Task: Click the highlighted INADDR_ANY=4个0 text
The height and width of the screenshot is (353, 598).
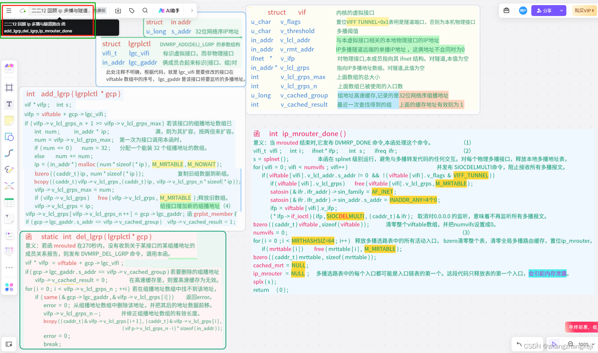Action: click(413, 200)
